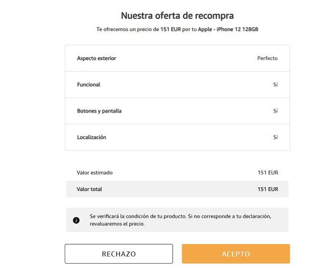This screenshot has height=266, width=333.
Task: Click the bold 151 EUR in the offer sentence
Action: point(171,30)
